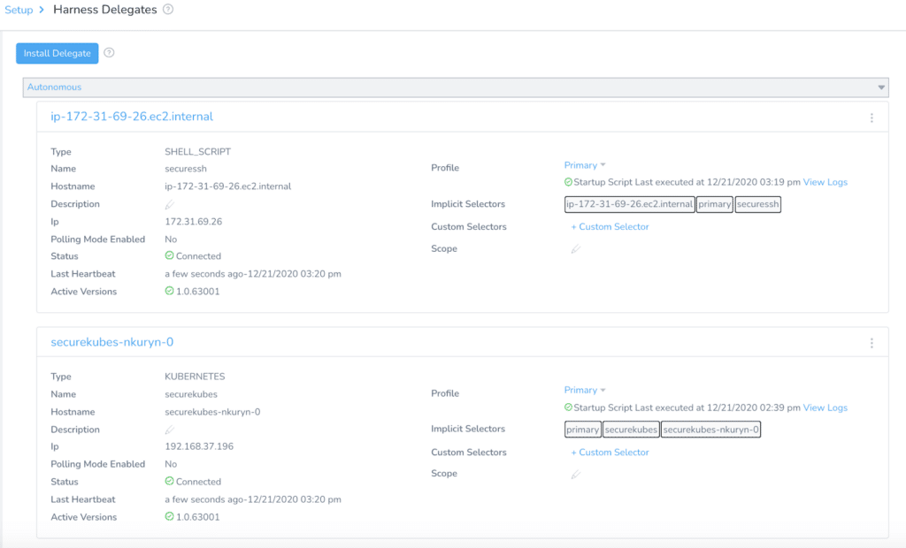Select the securekubes-nkuryn-0 implicit selector tag
This screenshot has width=906, height=548.
[710, 430]
